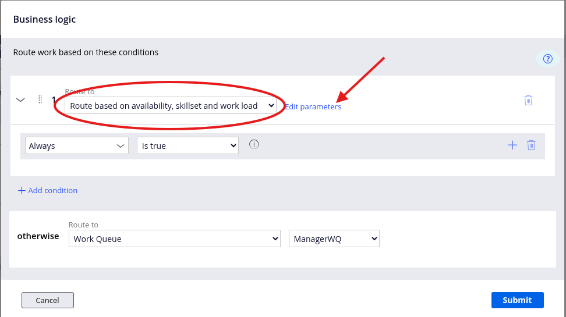Delete the Always condition using its trash icon

531,145
